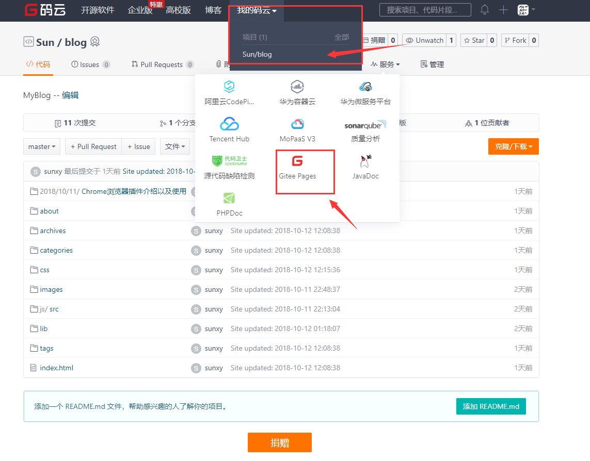Open the tags folder

coord(46,348)
